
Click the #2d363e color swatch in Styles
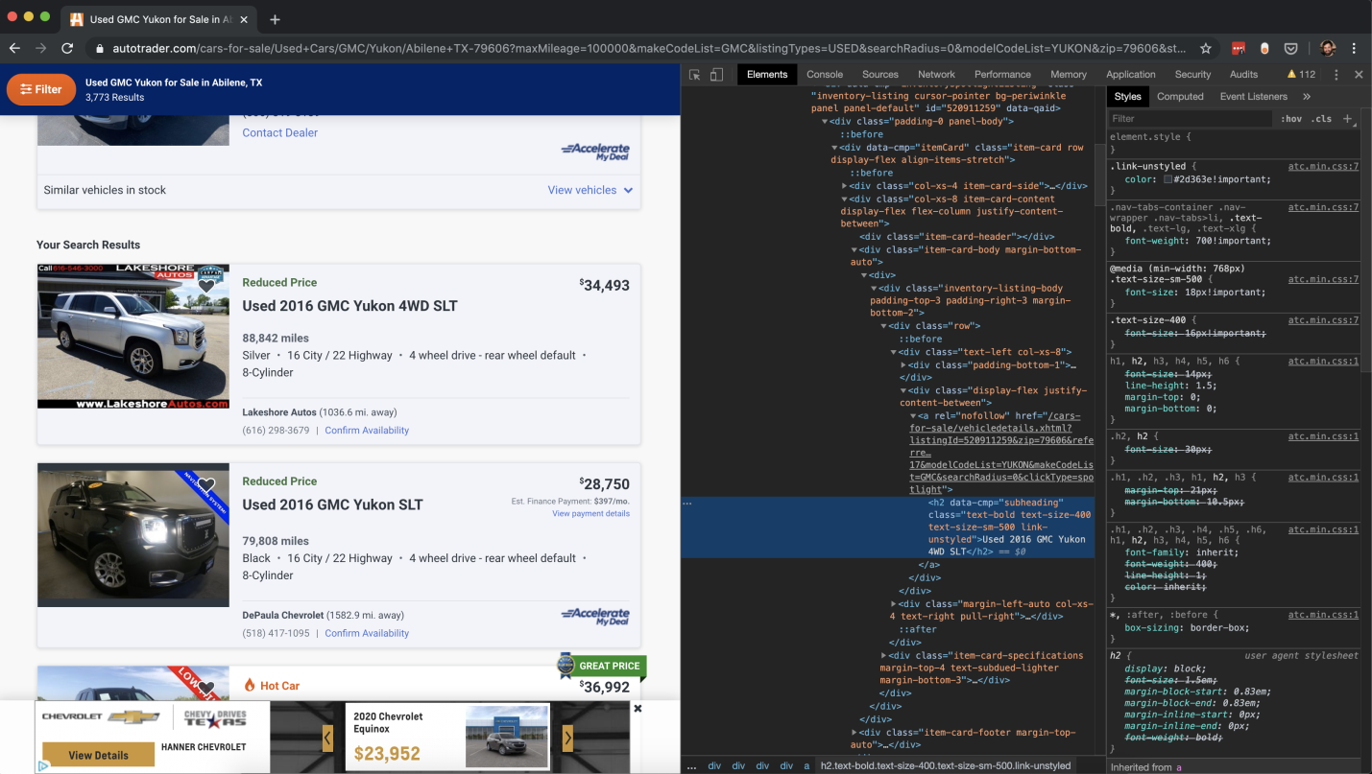1167,179
